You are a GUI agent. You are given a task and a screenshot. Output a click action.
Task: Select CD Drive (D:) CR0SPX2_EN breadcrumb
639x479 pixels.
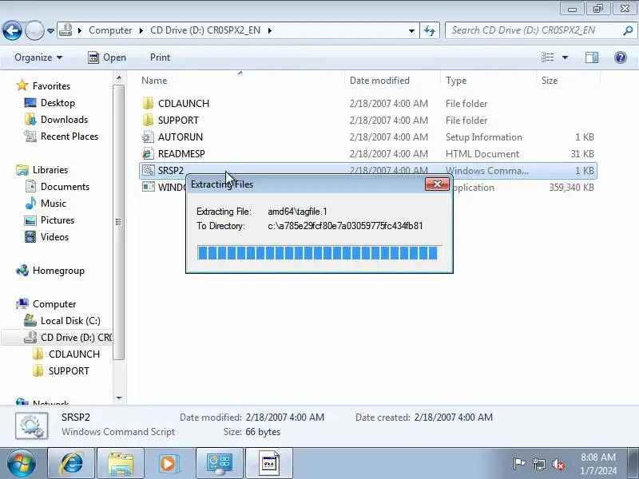click(x=205, y=30)
